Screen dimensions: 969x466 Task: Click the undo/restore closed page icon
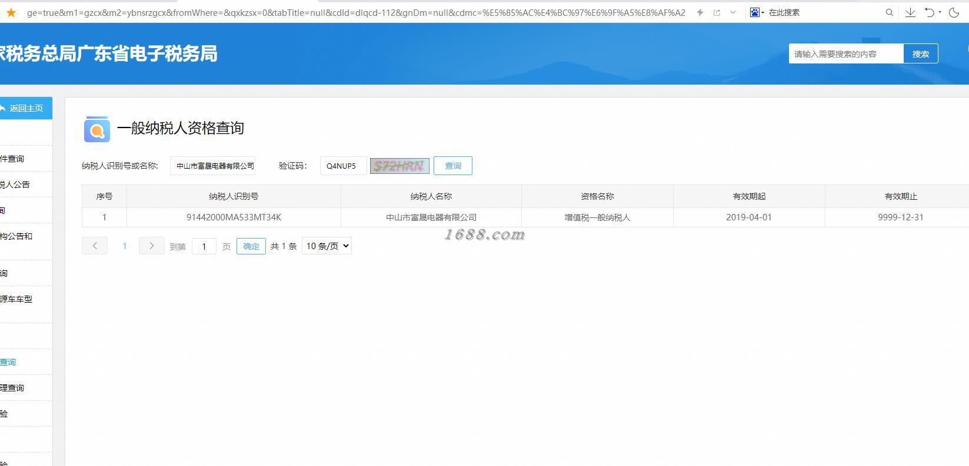(930, 12)
